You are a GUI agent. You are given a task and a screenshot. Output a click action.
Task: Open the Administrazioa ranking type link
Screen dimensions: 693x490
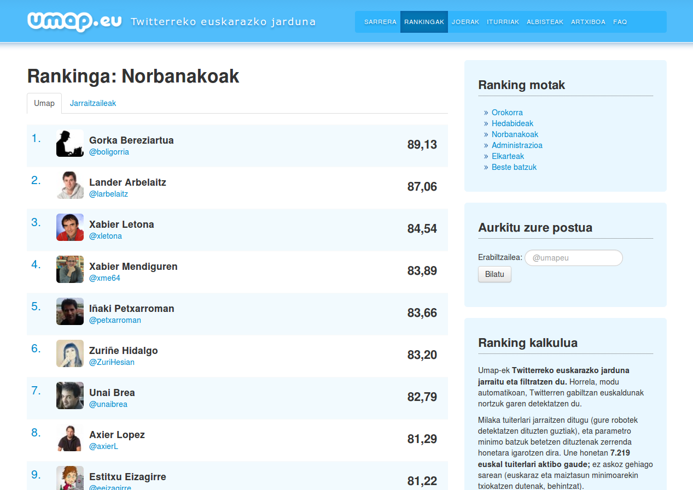tap(517, 145)
